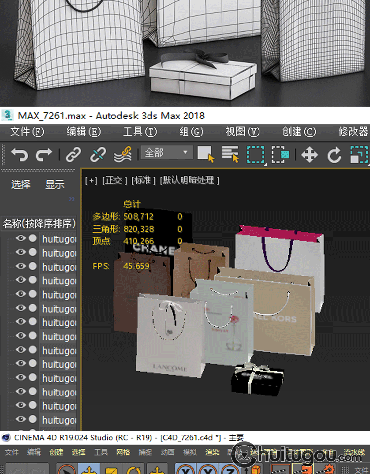Toggle the Window/Crossing selection mode
The height and width of the screenshot is (474, 370).
click(280, 155)
